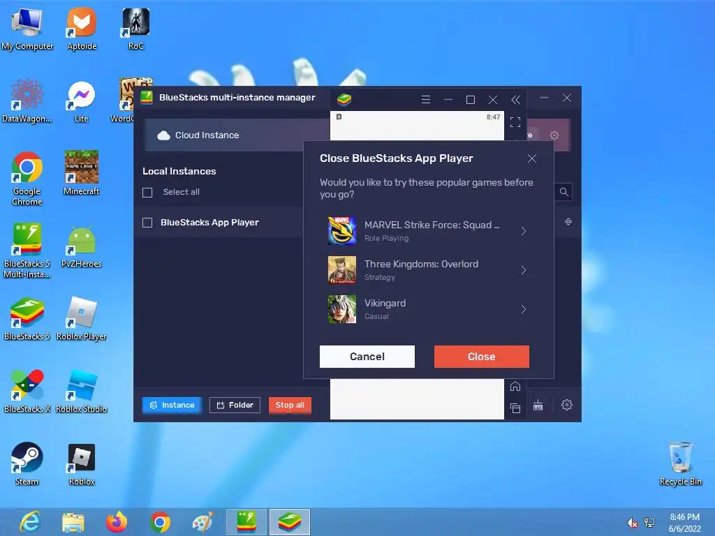Tick the Select all checkbox
Image resolution: width=715 pixels, height=536 pixels.
click(x=147, y=193)
